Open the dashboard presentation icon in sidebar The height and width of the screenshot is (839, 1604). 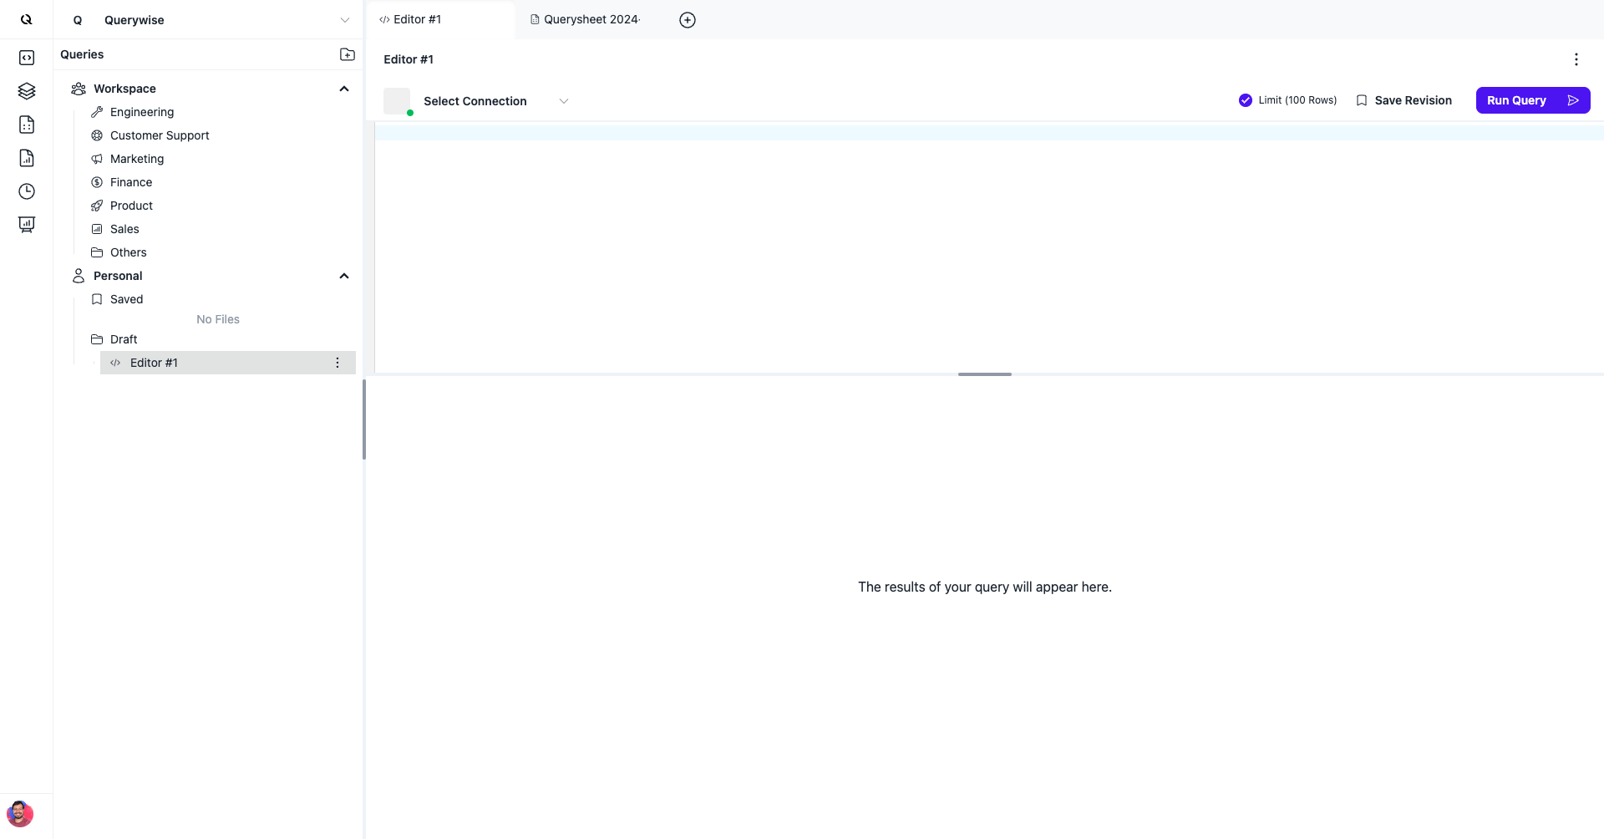[27, 224]
